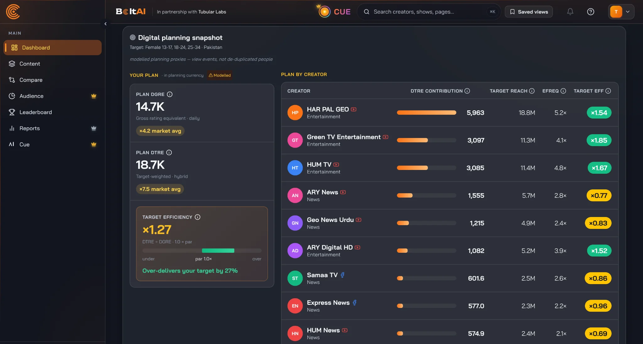The height and width of the screenshot is (344, 643).
Task: Click the ×7.5 market avg badge
Action: 160,189
